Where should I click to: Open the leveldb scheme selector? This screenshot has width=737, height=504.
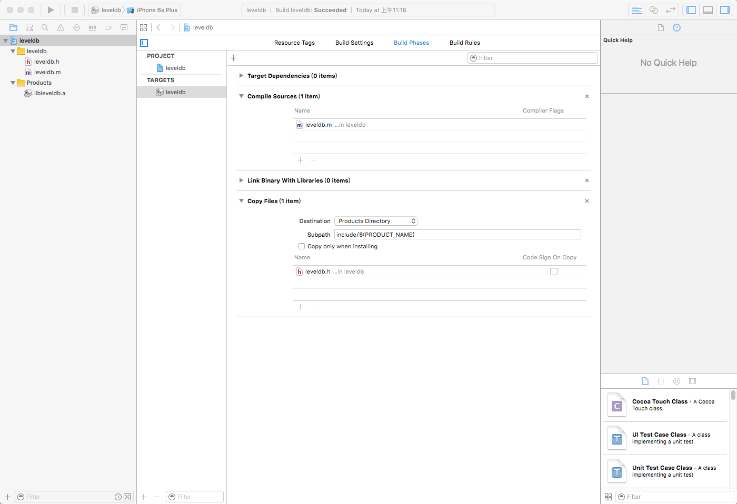pyautogui.click(x=106, y=10)
